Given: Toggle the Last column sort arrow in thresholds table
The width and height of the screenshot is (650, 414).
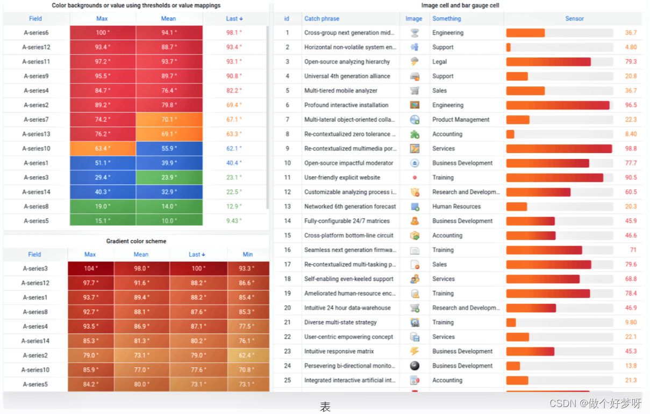Looking at the screenshot, I should [x=234, y=19].
